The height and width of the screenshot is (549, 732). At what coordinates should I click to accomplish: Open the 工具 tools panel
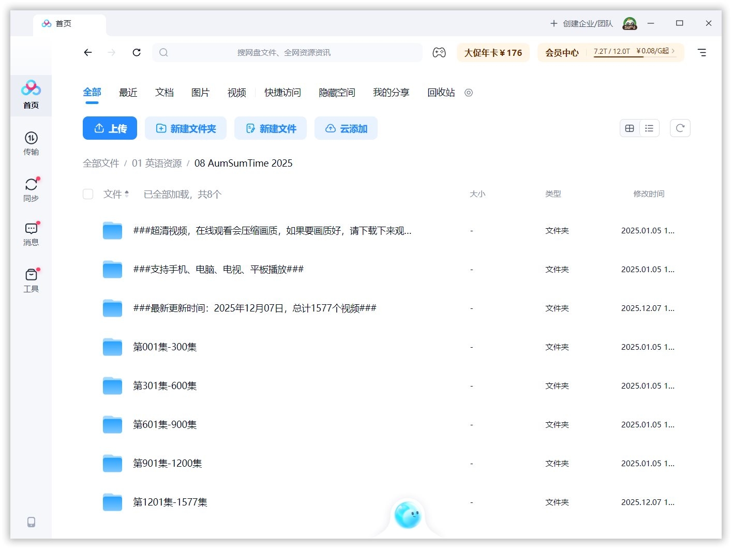31,280
